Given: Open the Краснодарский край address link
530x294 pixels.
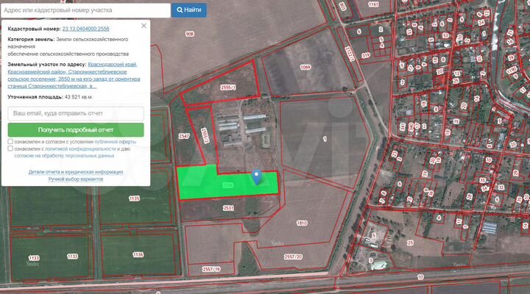Looking at the screenshot, I should [113, 65].
